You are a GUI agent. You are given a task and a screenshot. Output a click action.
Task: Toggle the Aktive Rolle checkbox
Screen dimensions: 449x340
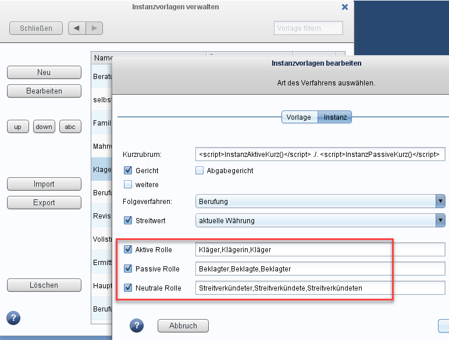[128, 249]
